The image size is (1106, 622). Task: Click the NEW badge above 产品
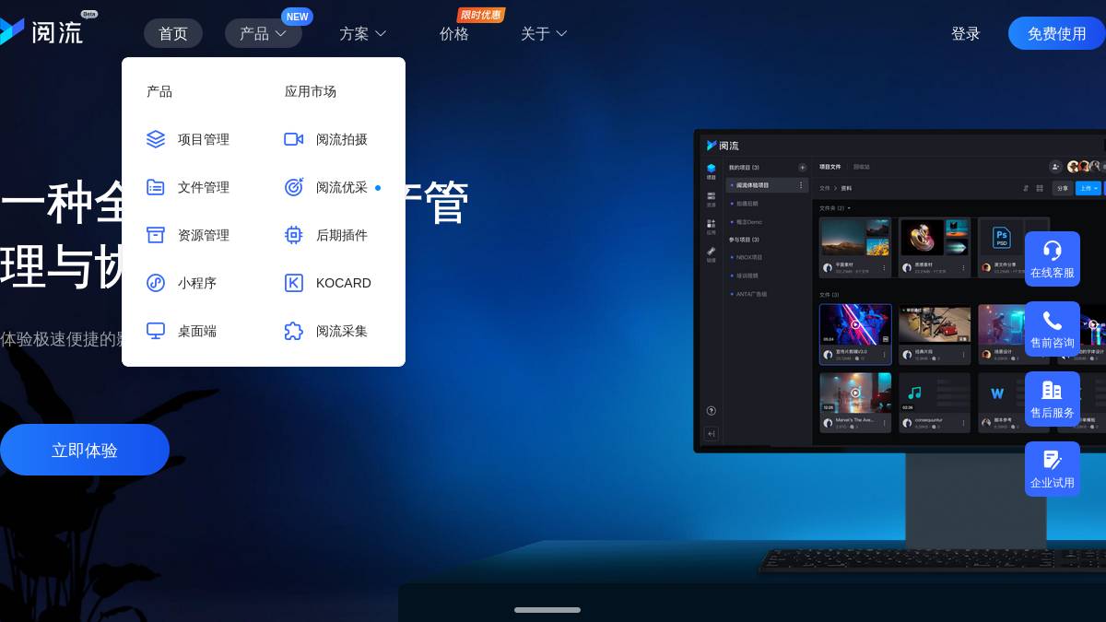pyautogui.click(x=297, y=17)
